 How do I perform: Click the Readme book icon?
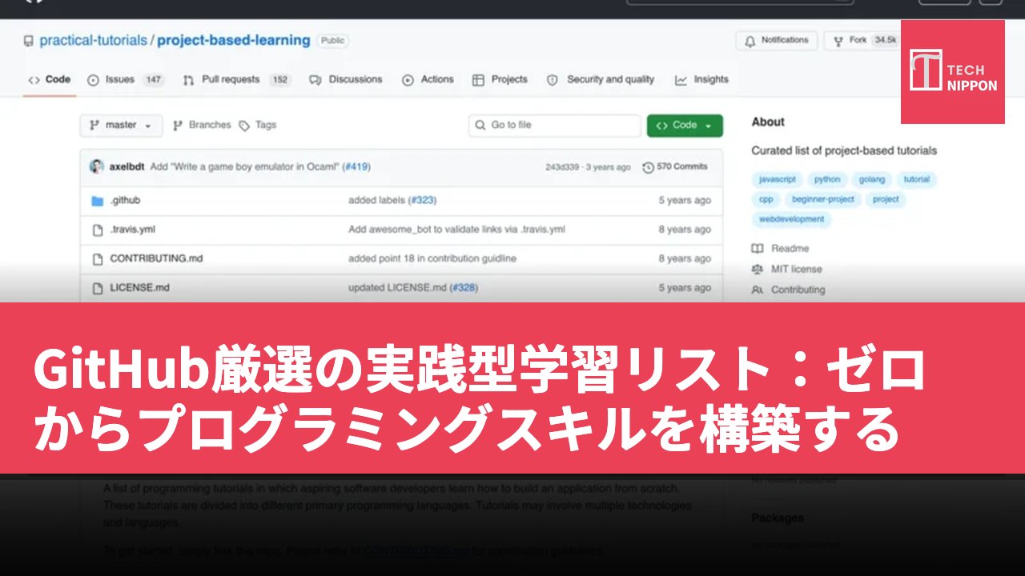758,249
